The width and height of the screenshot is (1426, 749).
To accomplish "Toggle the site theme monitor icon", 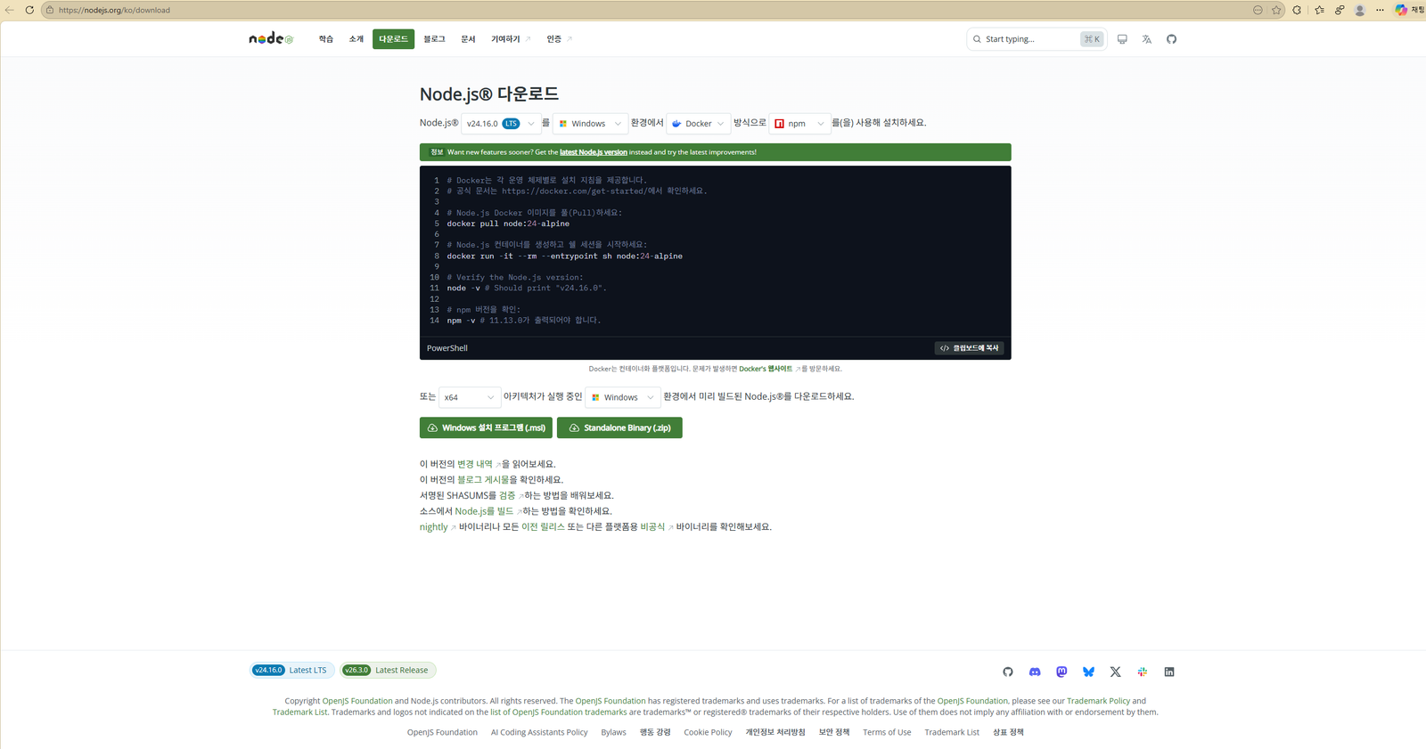I will pos(1122,39).
